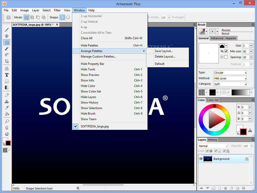Toggle Min size checkbox in Brush panel
This screenshot has height=193, width=257.
coord(226,51)
